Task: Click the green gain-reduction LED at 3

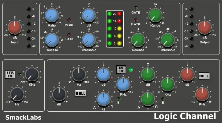Action: click(x=109, y=43)
